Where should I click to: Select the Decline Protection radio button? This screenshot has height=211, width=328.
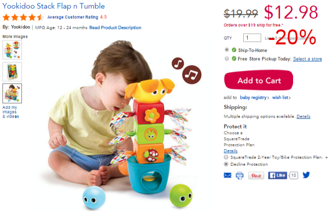pyautogui.click(x=226, y=164)
